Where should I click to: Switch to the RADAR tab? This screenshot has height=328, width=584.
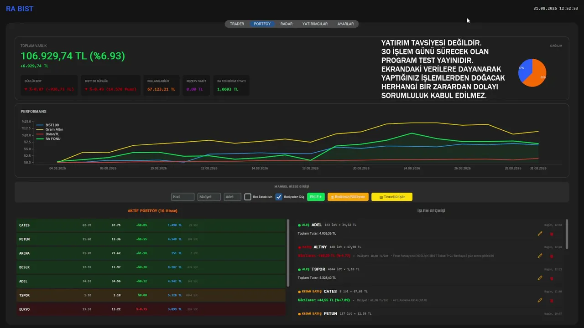[287, 24]
